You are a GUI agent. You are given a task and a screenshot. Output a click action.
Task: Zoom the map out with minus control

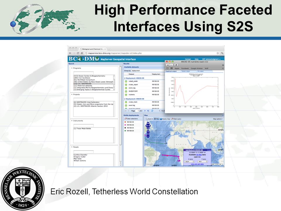pyautogui.click(x=148, y=136)
